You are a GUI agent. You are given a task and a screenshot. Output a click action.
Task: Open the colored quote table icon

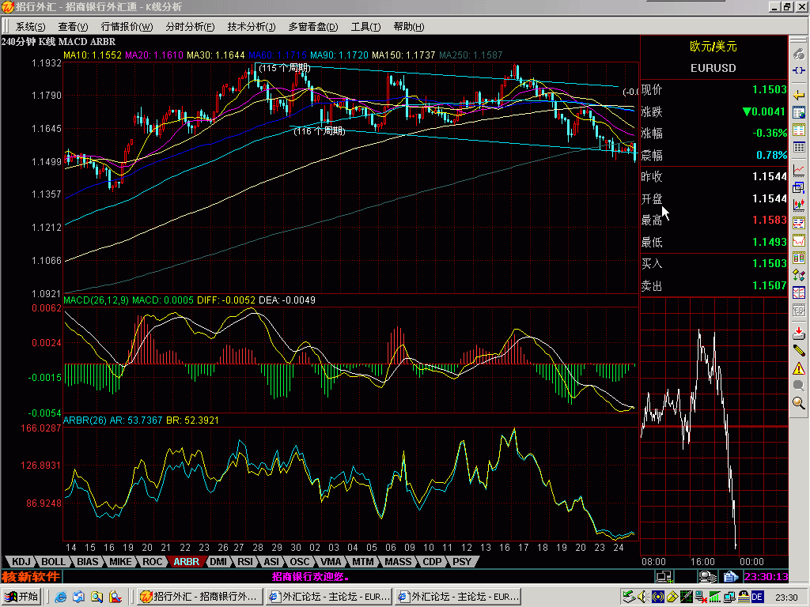(x=799, y=130)
